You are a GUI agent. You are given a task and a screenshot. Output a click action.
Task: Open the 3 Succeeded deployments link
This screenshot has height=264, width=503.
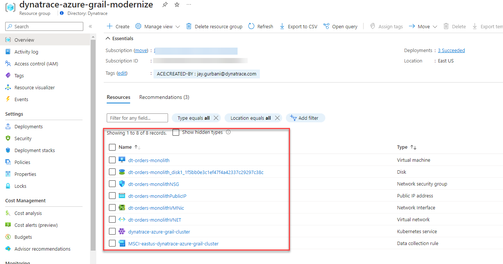[451, 50]
